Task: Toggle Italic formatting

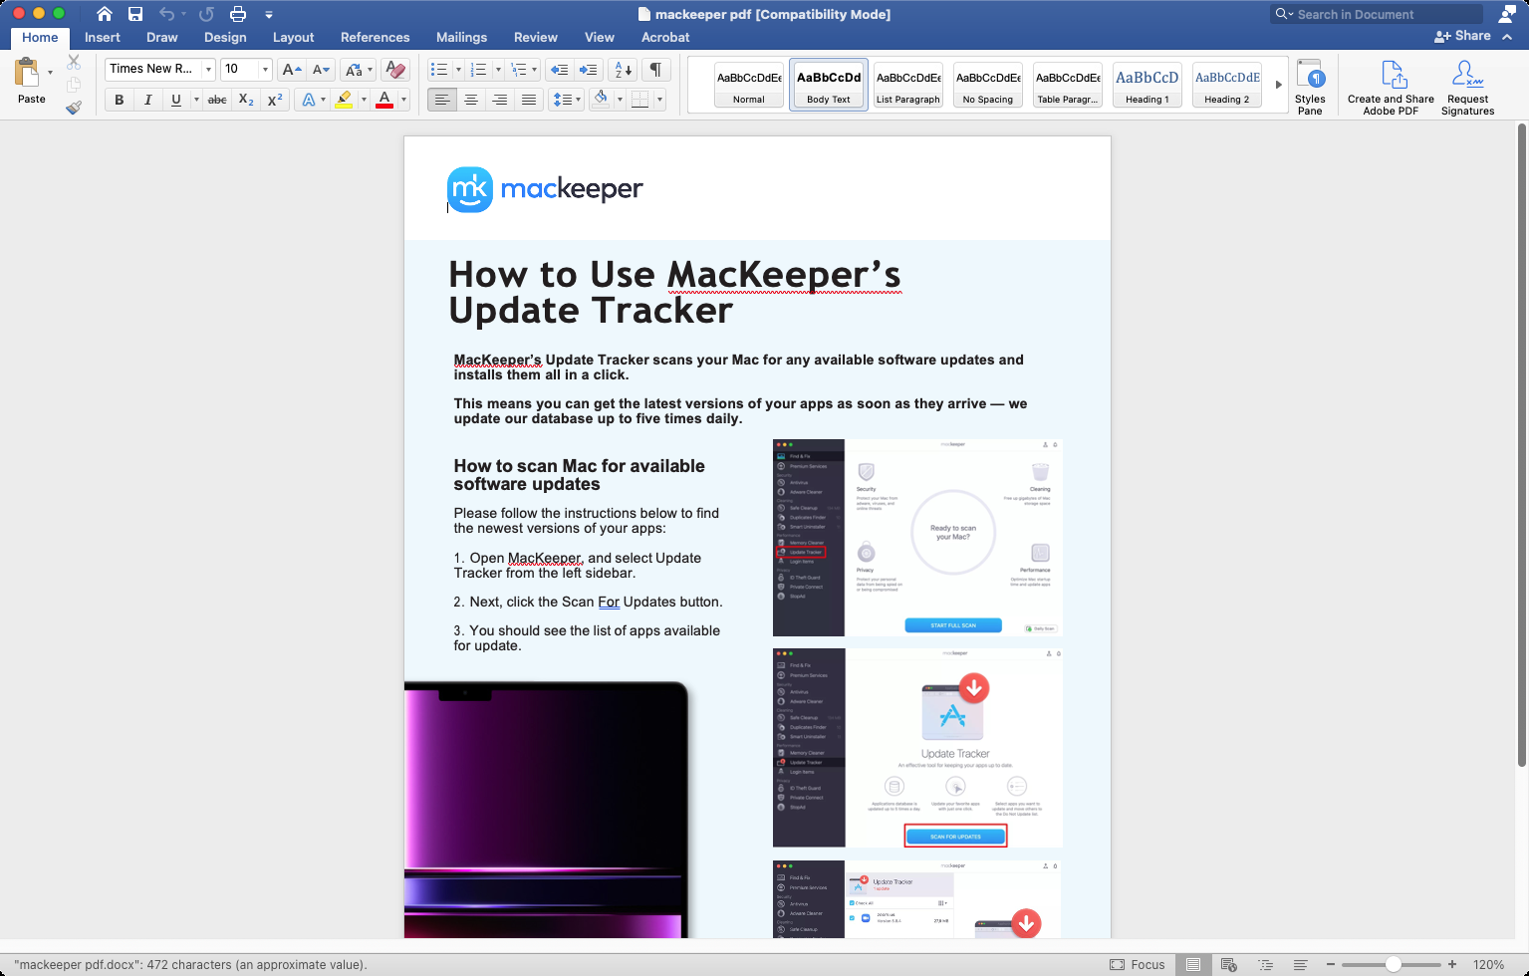Action: 147,100
